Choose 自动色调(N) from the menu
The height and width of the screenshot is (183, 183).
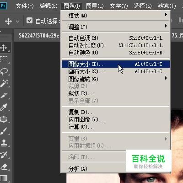(116, 38)
